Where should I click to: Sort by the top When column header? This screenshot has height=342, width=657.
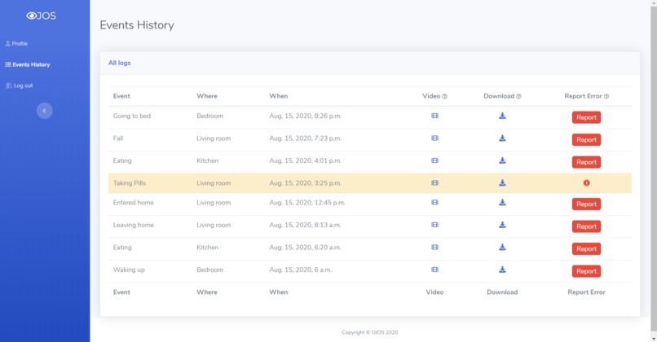(278, 96)
